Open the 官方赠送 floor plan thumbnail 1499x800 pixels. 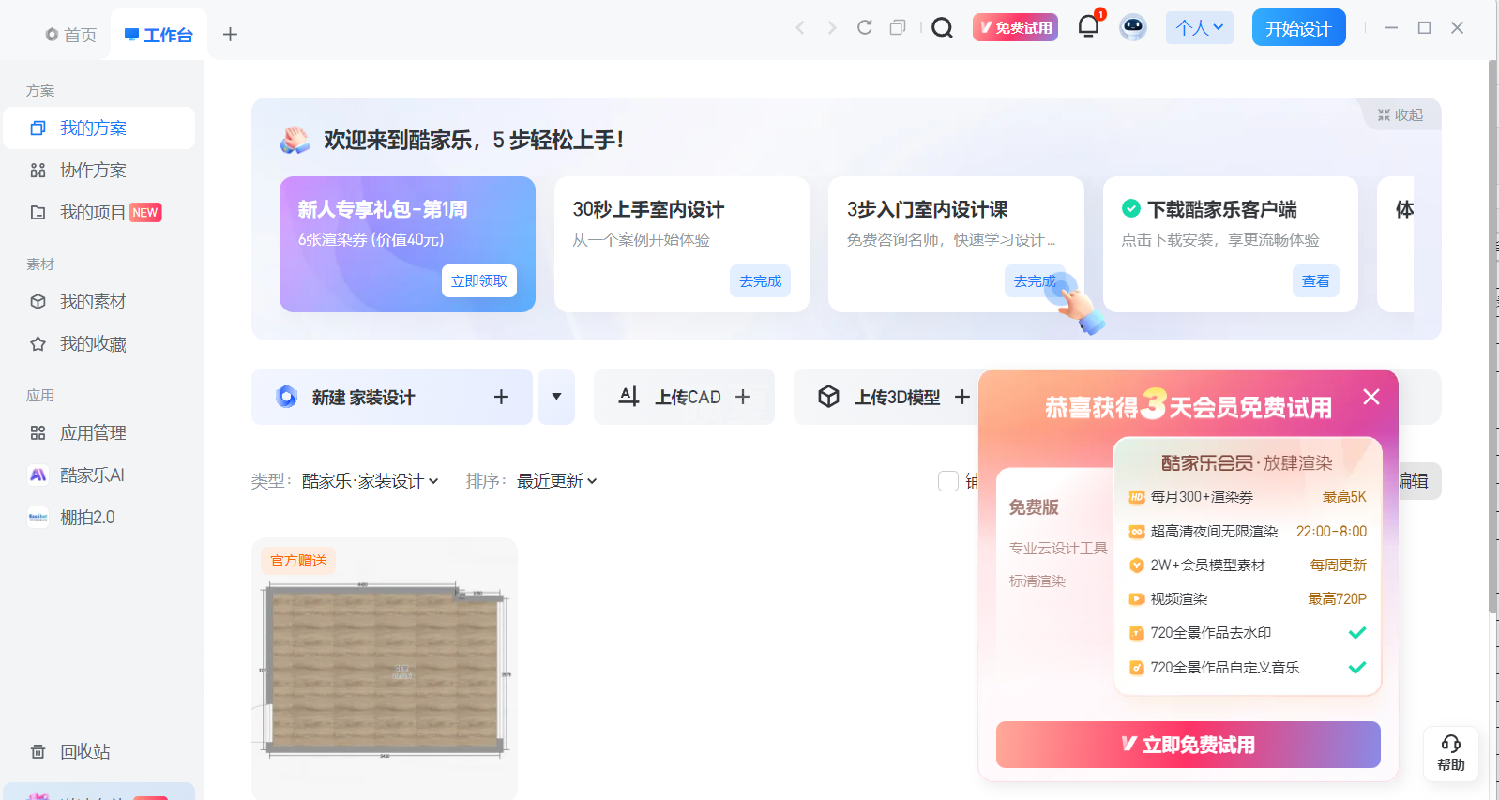click(x=385, y=668)
